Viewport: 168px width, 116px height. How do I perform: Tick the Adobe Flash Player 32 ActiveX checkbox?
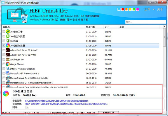(x=4, y=50)
